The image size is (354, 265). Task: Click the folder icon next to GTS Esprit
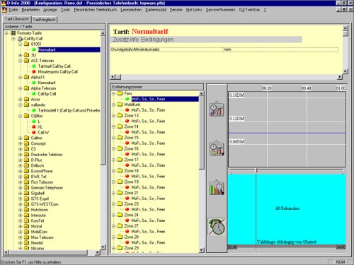(27, 199)
